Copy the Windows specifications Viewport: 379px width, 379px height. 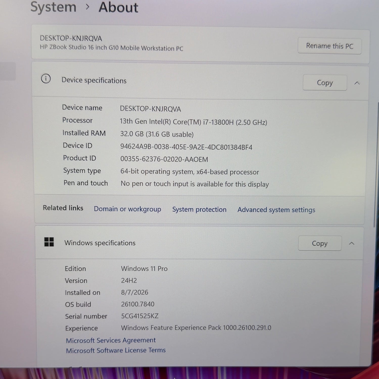pyautogui.click(x=320, y=243)
